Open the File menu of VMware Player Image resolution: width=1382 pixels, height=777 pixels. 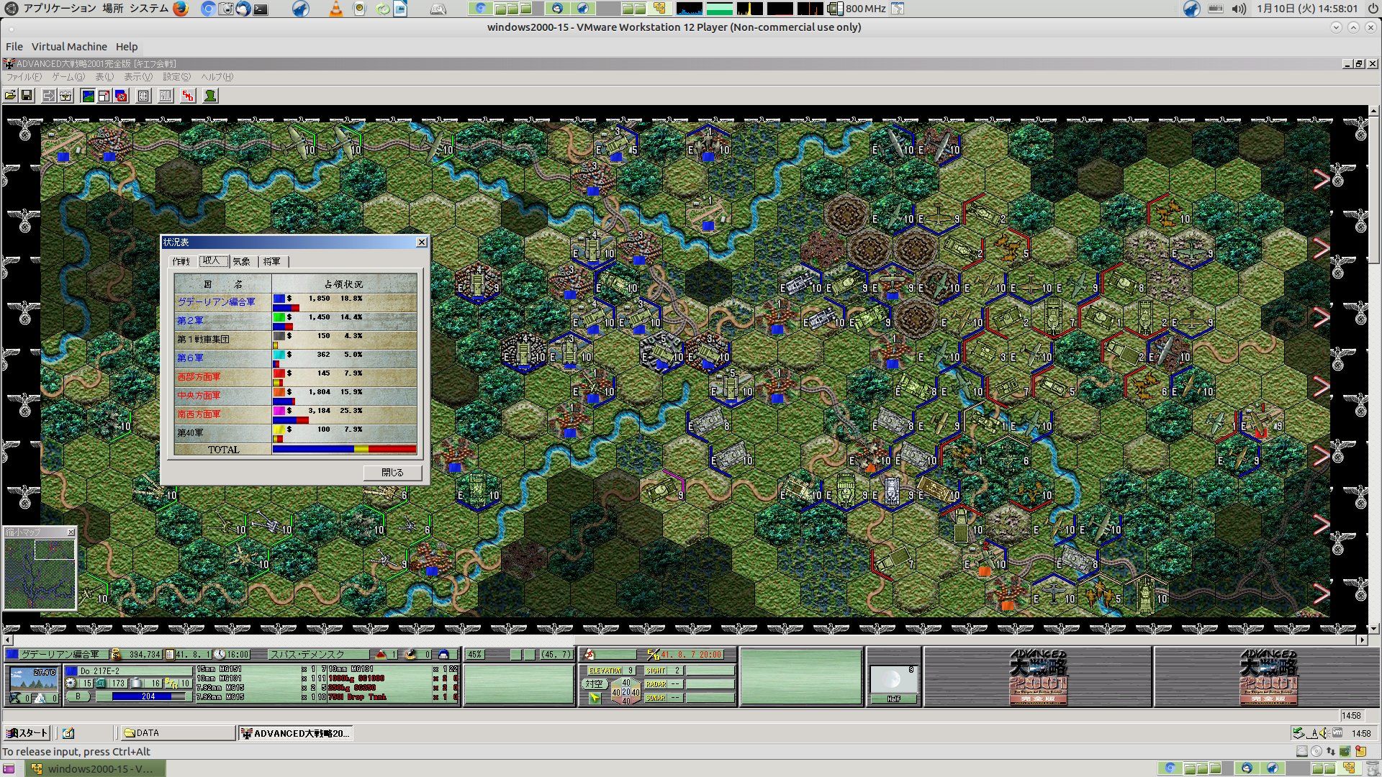click(14, 47)
